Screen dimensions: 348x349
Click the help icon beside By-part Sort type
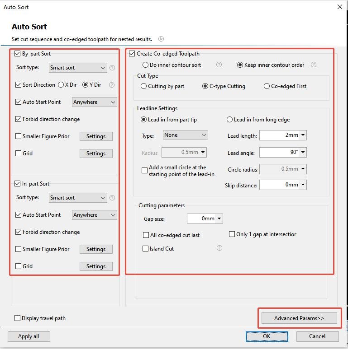(x=112, y=68)
